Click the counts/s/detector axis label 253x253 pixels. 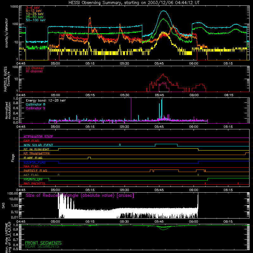(6, 33)
